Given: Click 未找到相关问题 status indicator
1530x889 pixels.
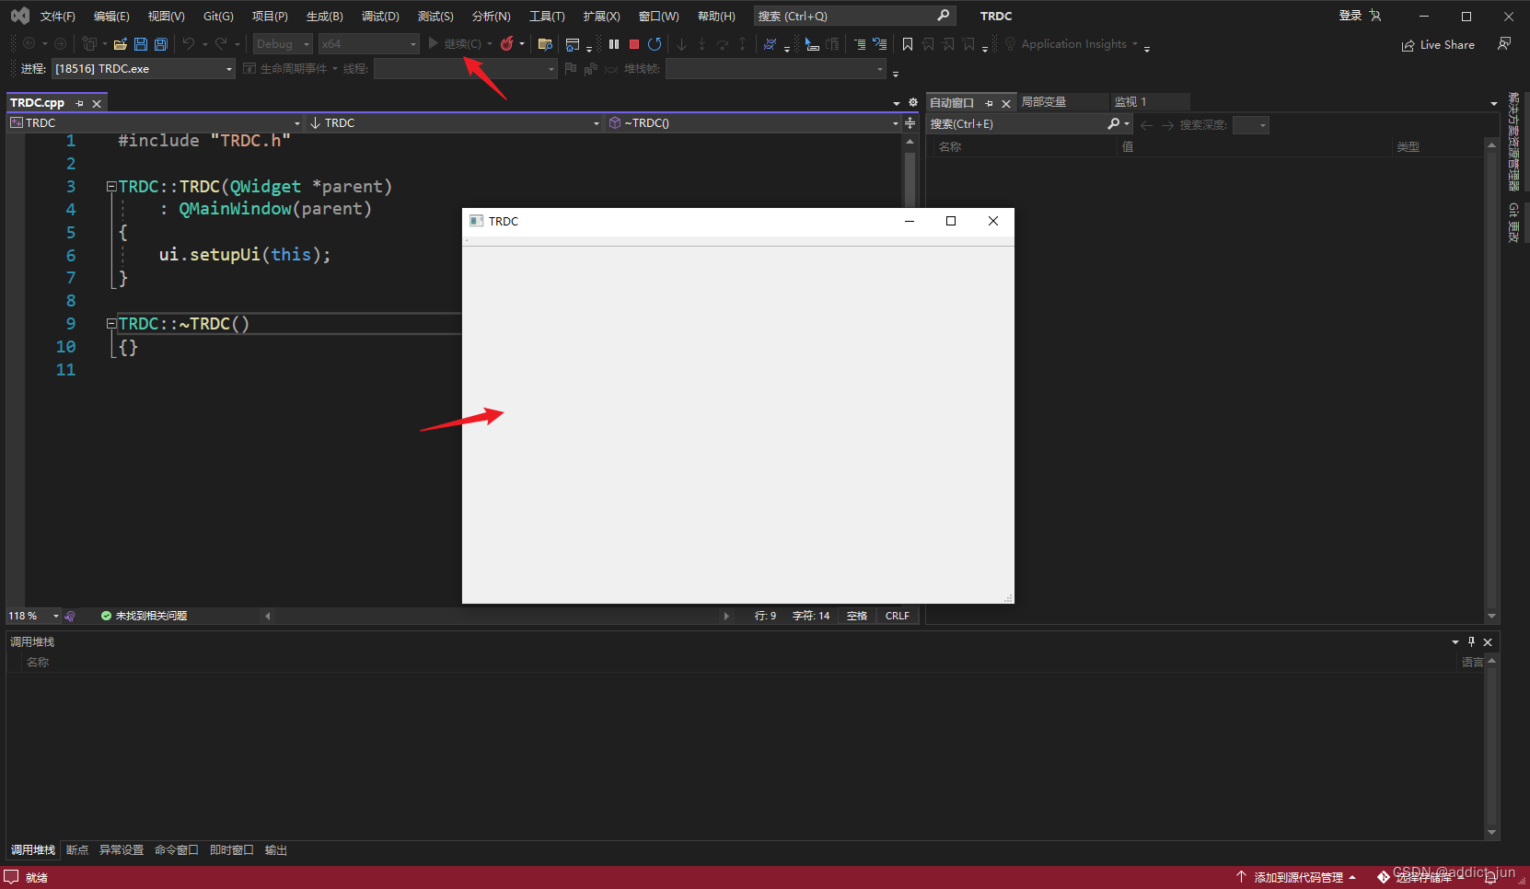Looking at the screenshot, I should (x=145, y=616).
